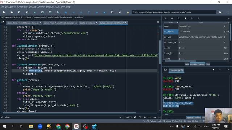This screenshot has height=130, width=232.
Task: Open the Search menu
Action: pos(13,6)
